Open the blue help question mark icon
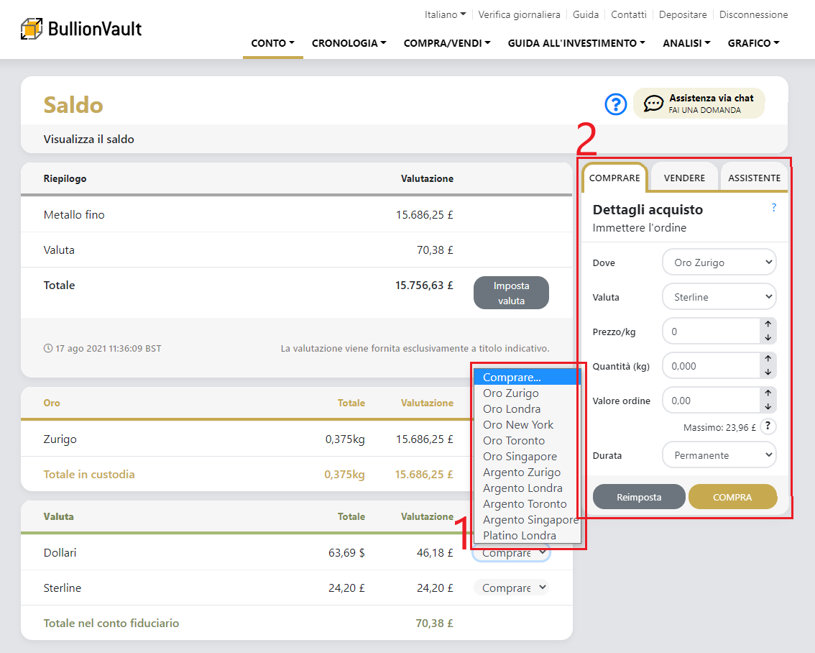Viewport: 815px width, 653px height. (616, 104)
